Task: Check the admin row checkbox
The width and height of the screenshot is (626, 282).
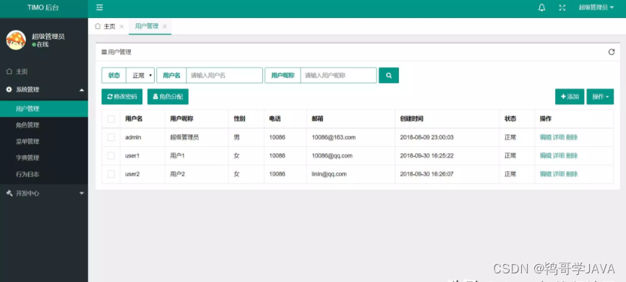Action: 111,137
